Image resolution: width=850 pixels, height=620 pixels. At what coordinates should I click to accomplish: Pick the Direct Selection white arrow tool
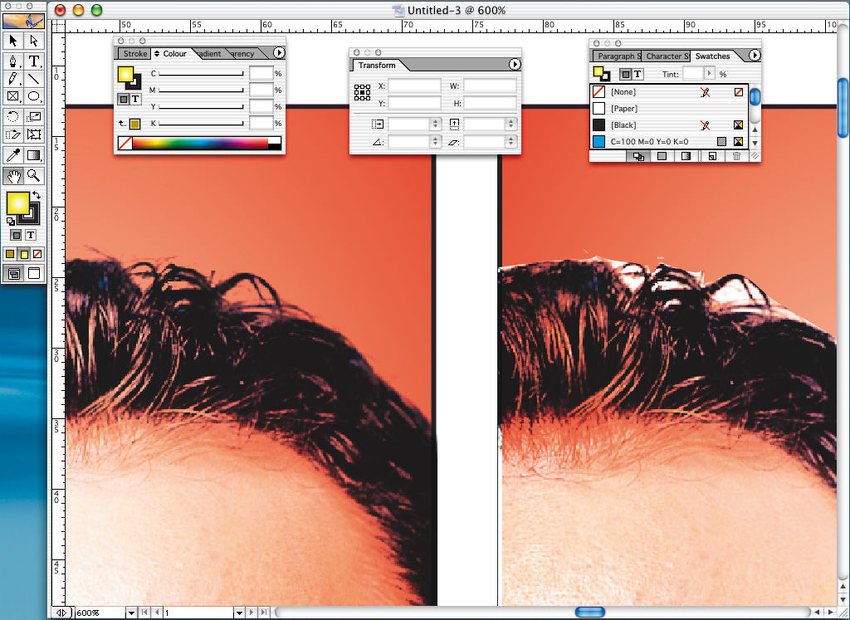(34, 41)
